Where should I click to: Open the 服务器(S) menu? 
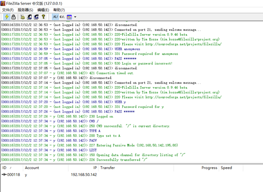coord(26,10)
